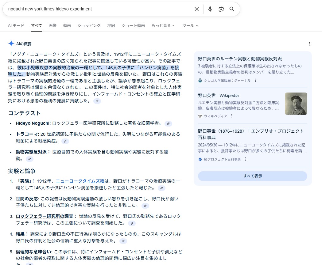Go to the ショート動画 tab

(133, 26)
